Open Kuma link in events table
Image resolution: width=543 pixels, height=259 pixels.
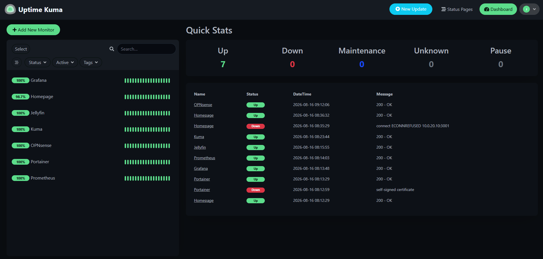click(x=199, y=137)
